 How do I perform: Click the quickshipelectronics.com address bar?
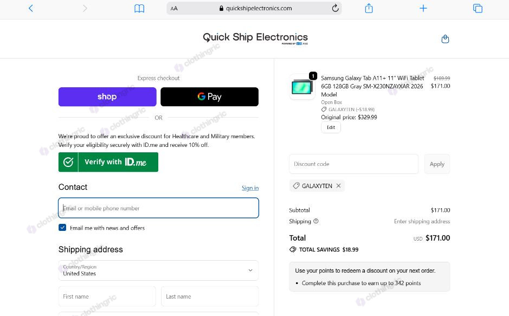(x=254, y=9)
